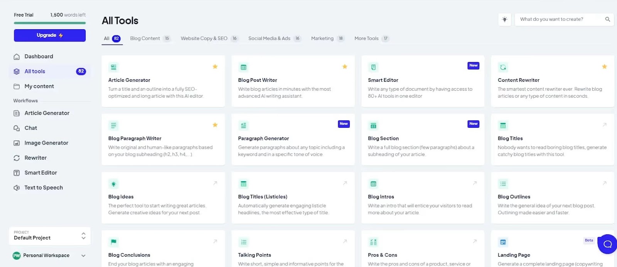This screenshot has width=617, height=267.
Task: Click the Landing Page card title
Action: 514,255
